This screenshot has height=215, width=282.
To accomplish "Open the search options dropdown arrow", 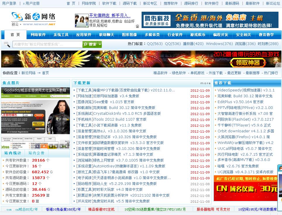I will pos(100,44).
